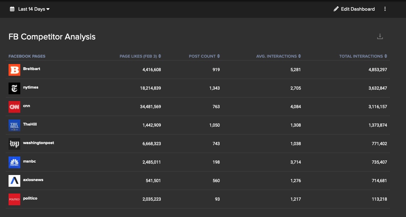The image size is (406, 217).
Task: Click the calendar icon beside Last 14 Days
Action: tap(12, 9)
